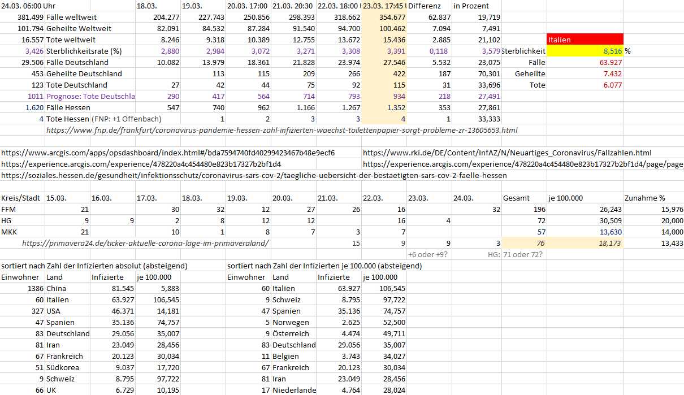Select the 'Differenz' column header
The height and width of the screenshot is (395, 684).
coord(424,6)
